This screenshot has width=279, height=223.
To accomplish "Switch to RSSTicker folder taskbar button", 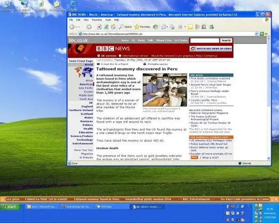I will 112,207.
